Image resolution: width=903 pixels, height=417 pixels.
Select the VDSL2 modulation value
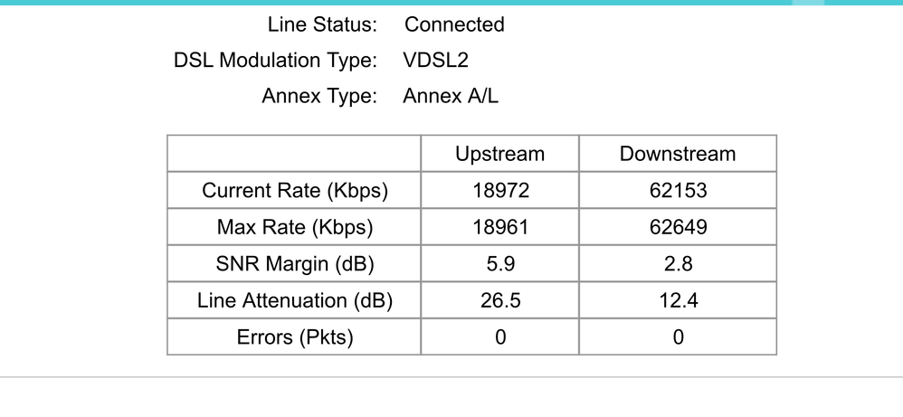[436, 61]
